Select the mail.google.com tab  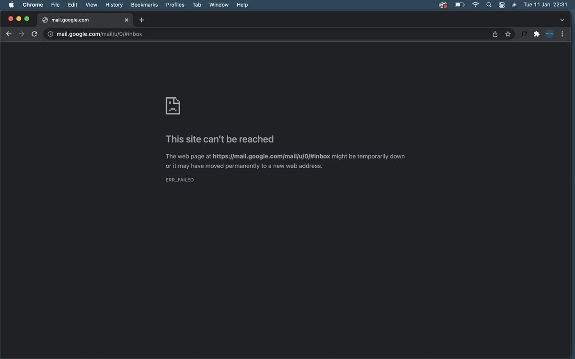click(x=86, y=20)
